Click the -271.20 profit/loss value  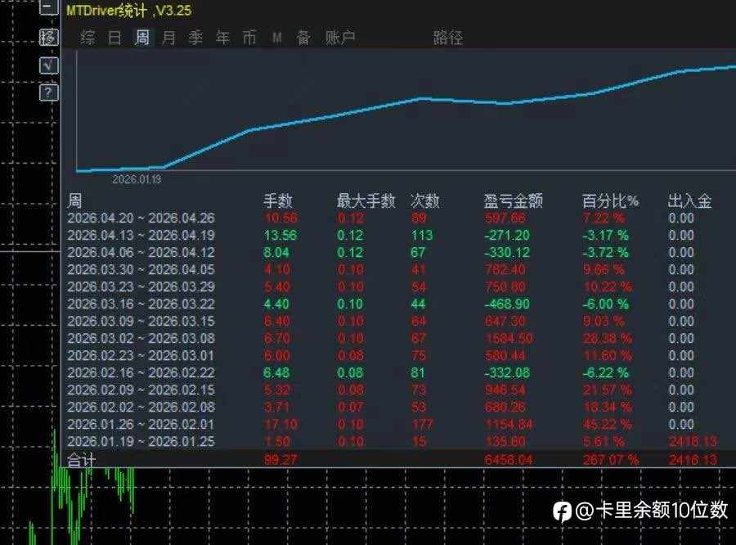507,235
